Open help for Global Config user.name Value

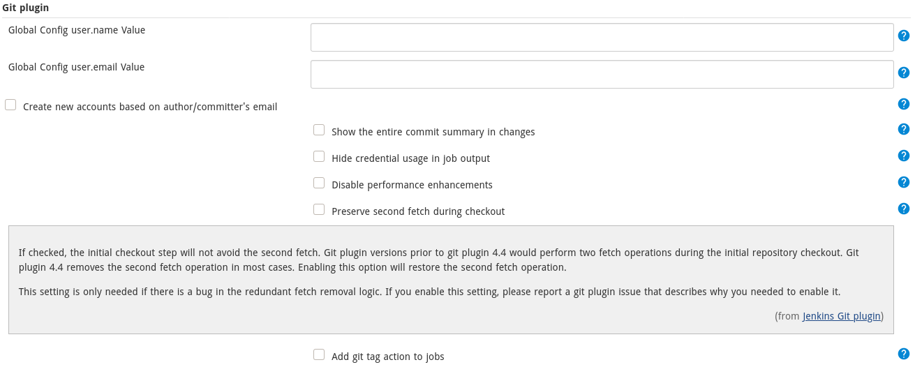903,36
